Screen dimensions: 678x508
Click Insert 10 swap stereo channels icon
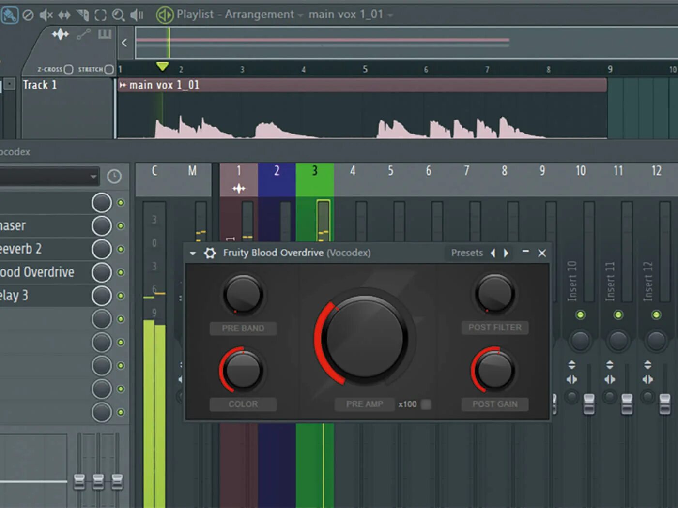(572, 379)
